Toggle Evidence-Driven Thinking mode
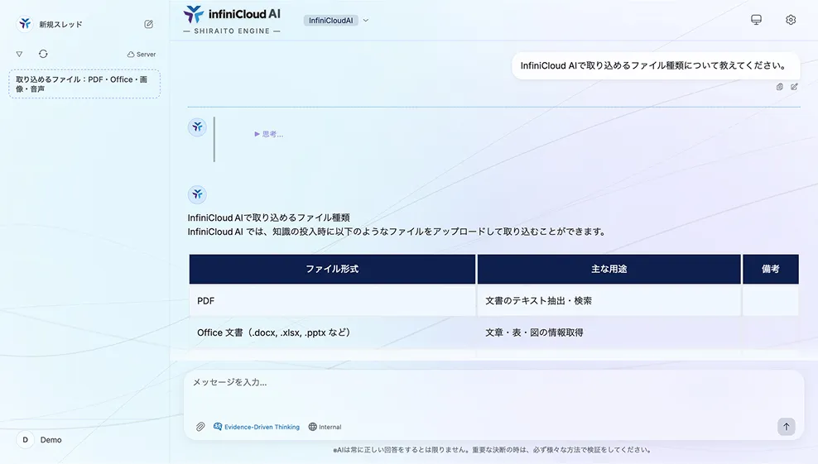The width and height of the screenshot is (818, 464). point(257,427)
